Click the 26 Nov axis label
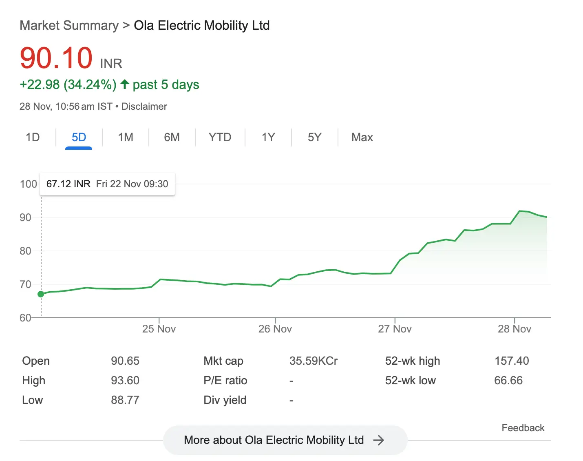 pyautogui.click(x=275, y=329)
